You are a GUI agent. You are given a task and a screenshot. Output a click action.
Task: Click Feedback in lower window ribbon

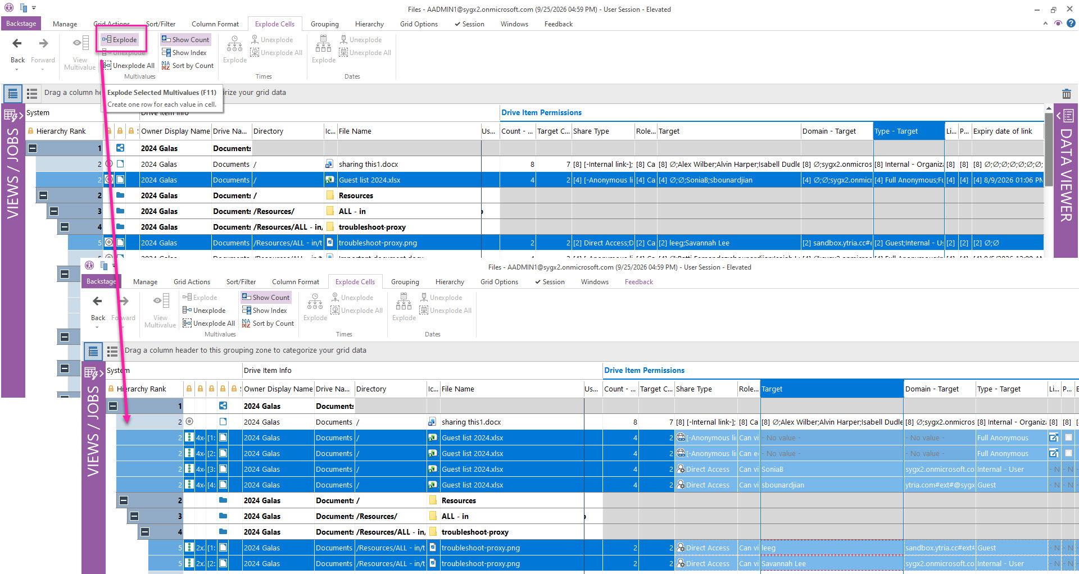[639, 282]
